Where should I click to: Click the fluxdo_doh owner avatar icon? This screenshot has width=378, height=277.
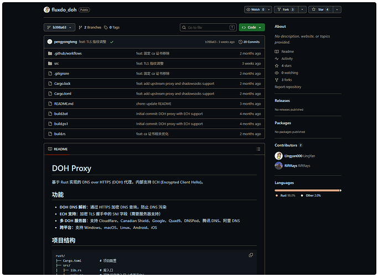click(x=46, y=9)
